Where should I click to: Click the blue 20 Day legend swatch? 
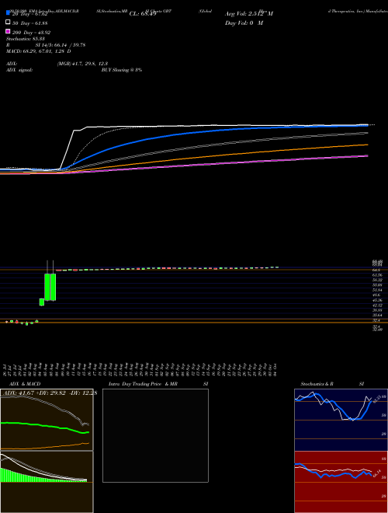pyautogui.click(x=8, y=13)
